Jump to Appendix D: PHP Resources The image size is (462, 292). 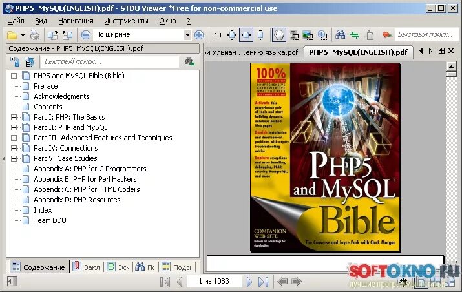[77, 200]
